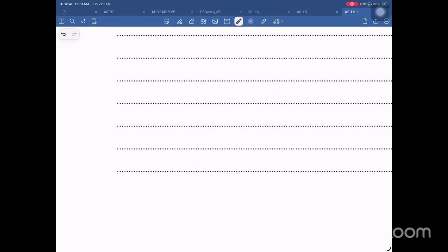This screenshot has height=252, width=448.
Task: Switch to the M1 YEARLY 25 tab
Action: pos(163,12)
